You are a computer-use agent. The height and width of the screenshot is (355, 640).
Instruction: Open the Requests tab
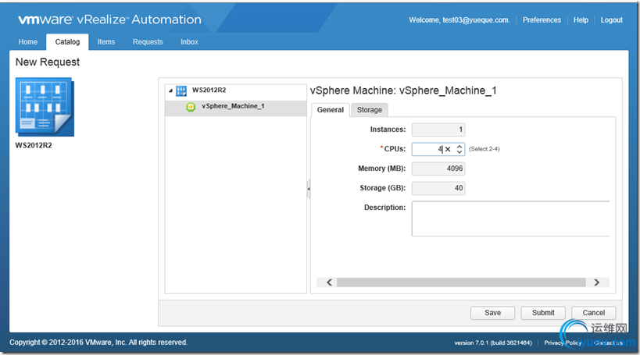(x=148, y=42)
